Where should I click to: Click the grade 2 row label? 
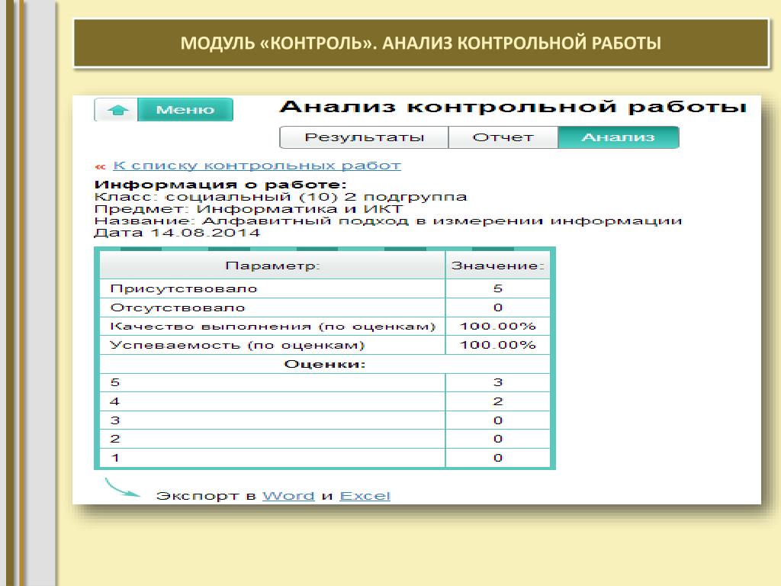[x=115, y=439]
